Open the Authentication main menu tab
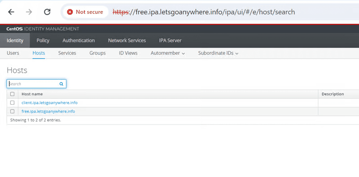The width and height of the screenshot is (359, 177). (79, 40)
